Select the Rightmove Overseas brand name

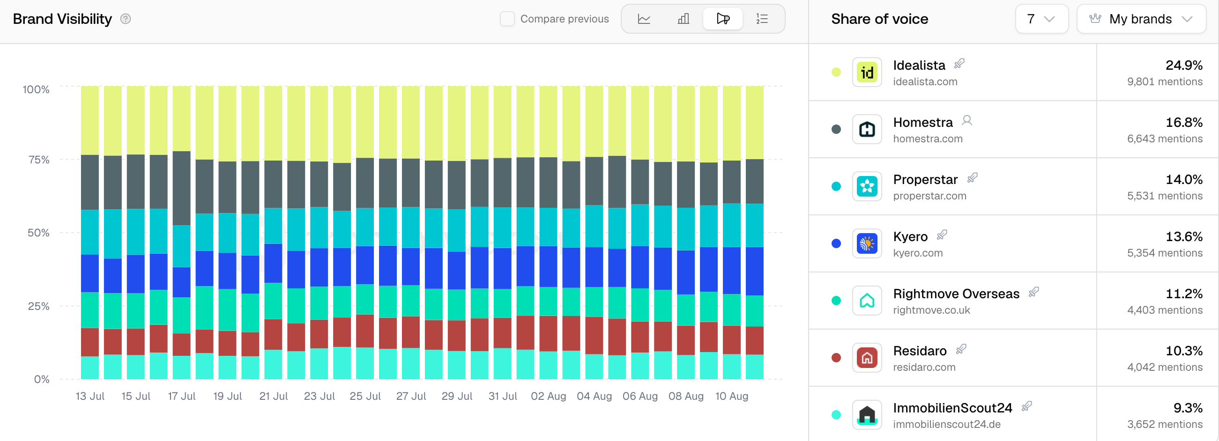point(956,294)
